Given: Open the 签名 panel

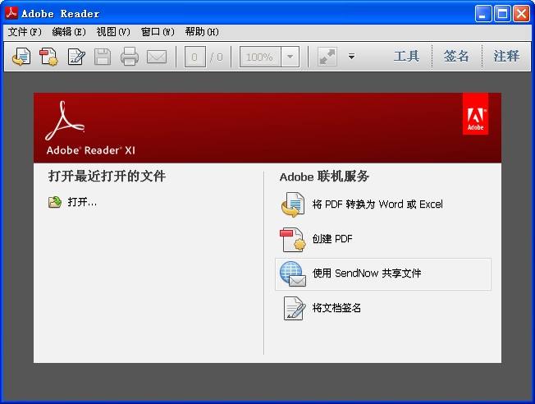Looking at the screenshot, I should tap(456, 57).
